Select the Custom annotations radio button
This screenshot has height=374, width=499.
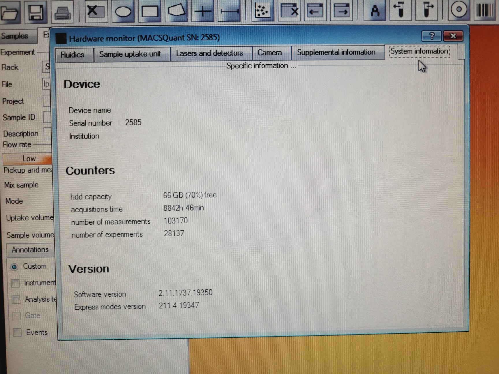(x=14, y=267)
